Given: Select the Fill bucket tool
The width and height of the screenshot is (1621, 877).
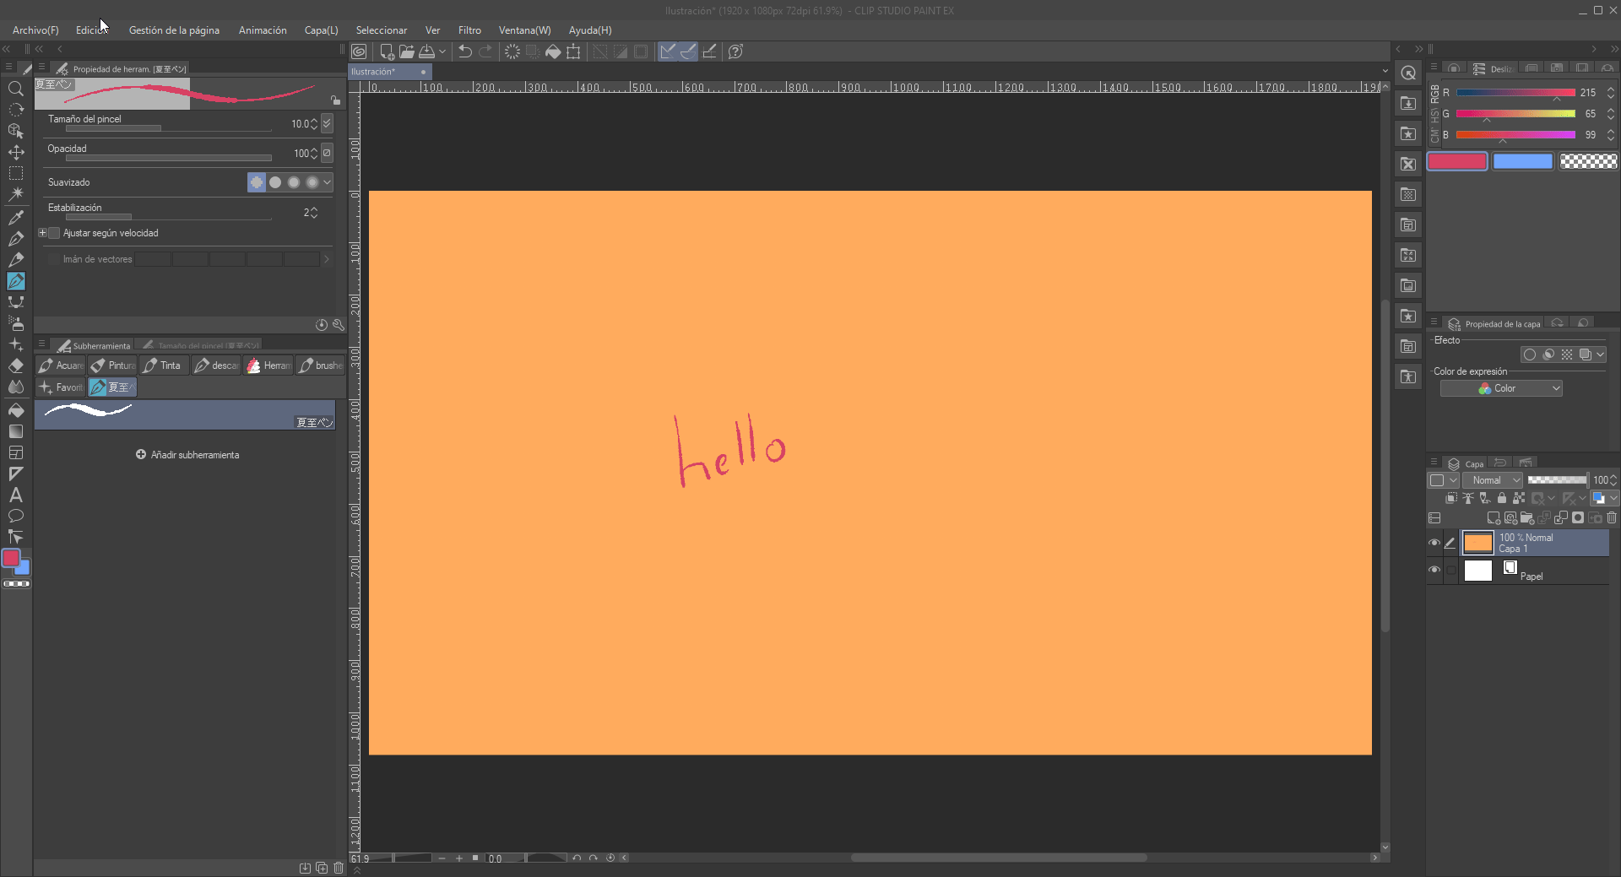Looking at the screenshot, I should 16,411.
